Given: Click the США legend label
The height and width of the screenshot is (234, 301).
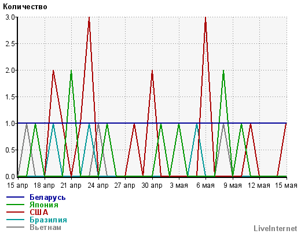Looking at the screenshot, I should 39,212.
